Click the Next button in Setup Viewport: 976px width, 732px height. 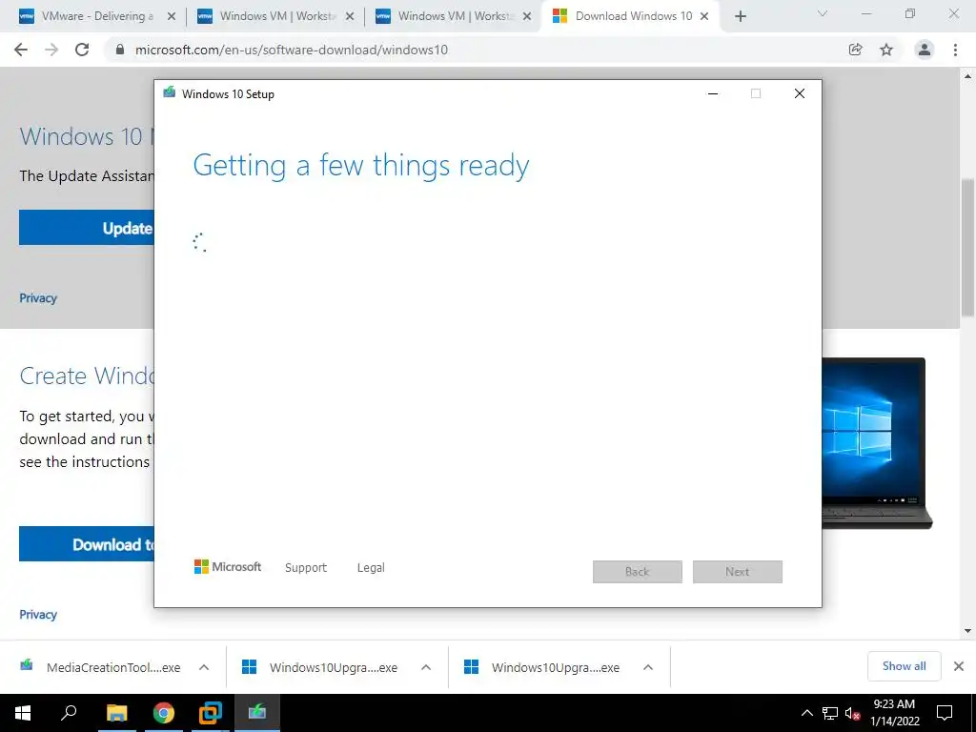click(738, 572)
